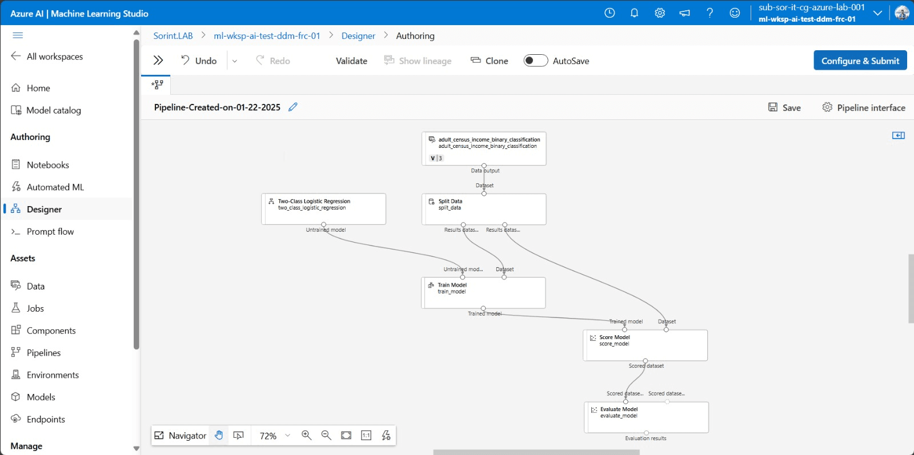Screen dimensions: 914x455
Task: Open settings gear in top bar
Action: [x=660, y=13]
